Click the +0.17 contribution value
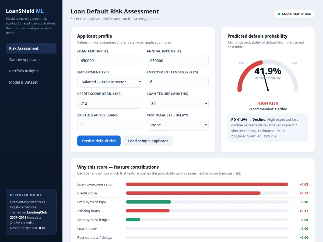 [304, 211]
